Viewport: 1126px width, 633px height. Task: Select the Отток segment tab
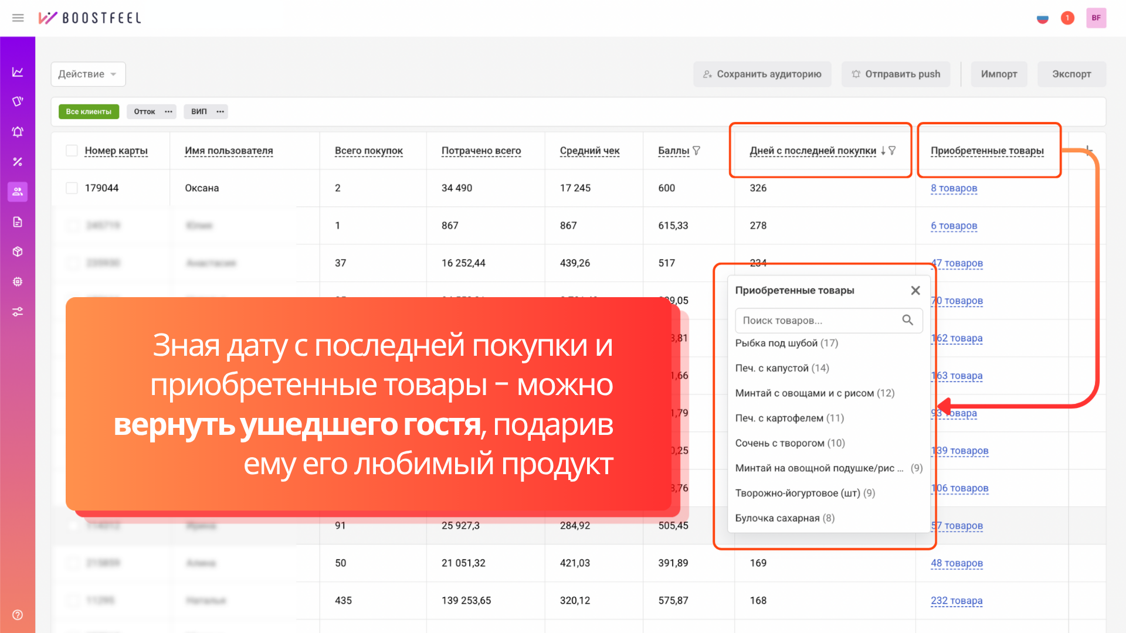pyautogui.click(x=144, y=111)
